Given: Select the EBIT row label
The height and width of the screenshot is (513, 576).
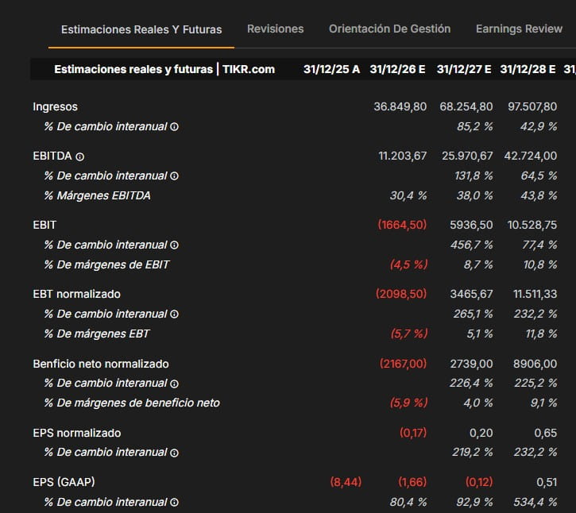Looking at the screenshot, I should tap(44, 225).
